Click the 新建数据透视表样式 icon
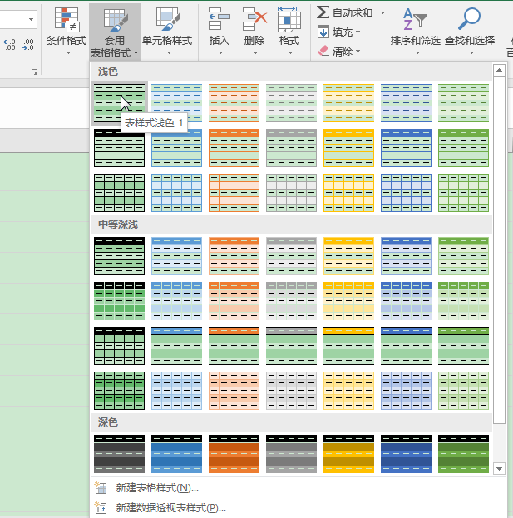This screenshot has height=518, width=513. pos(101,507)
